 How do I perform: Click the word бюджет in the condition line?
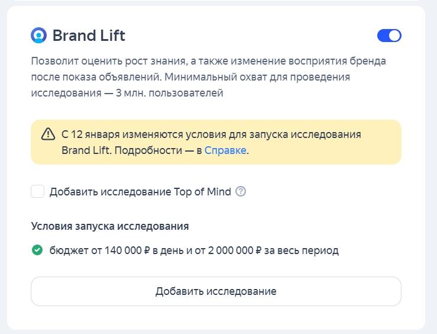coord(68,250)
